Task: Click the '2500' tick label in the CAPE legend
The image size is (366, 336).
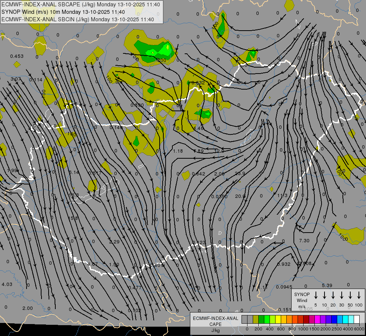Action: (337, 329)
